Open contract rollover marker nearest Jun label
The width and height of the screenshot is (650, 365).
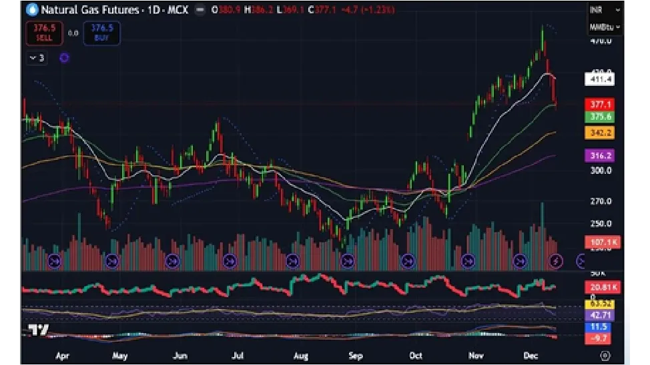click(x=172, y=260)
